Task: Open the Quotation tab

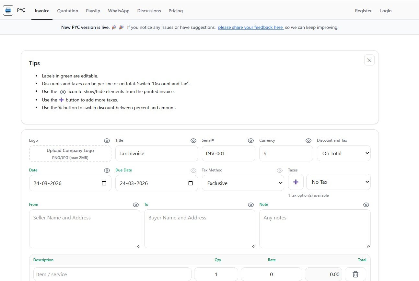Action: [68, 11]
